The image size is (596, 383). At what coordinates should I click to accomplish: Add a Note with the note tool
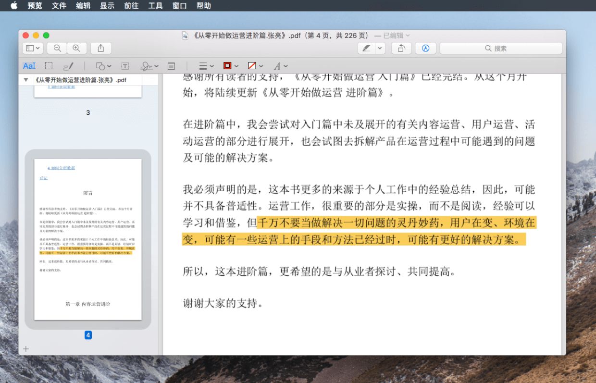171,66
